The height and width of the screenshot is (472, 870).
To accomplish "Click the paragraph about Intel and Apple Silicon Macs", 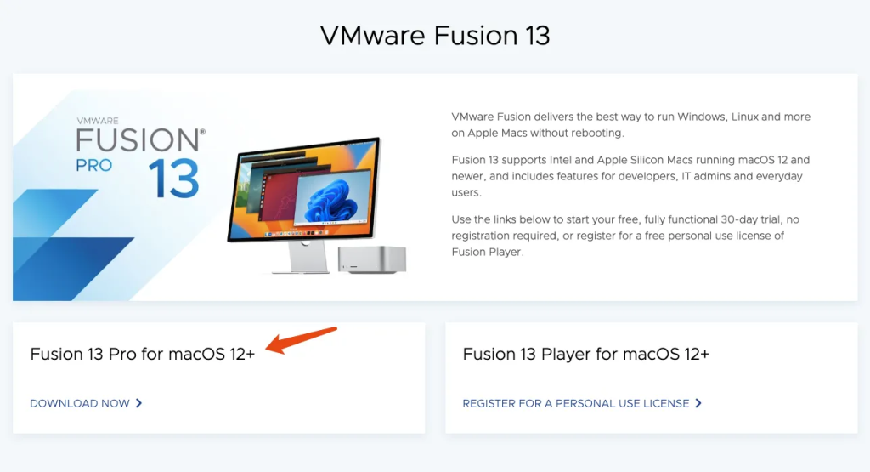I will point(630,176).
